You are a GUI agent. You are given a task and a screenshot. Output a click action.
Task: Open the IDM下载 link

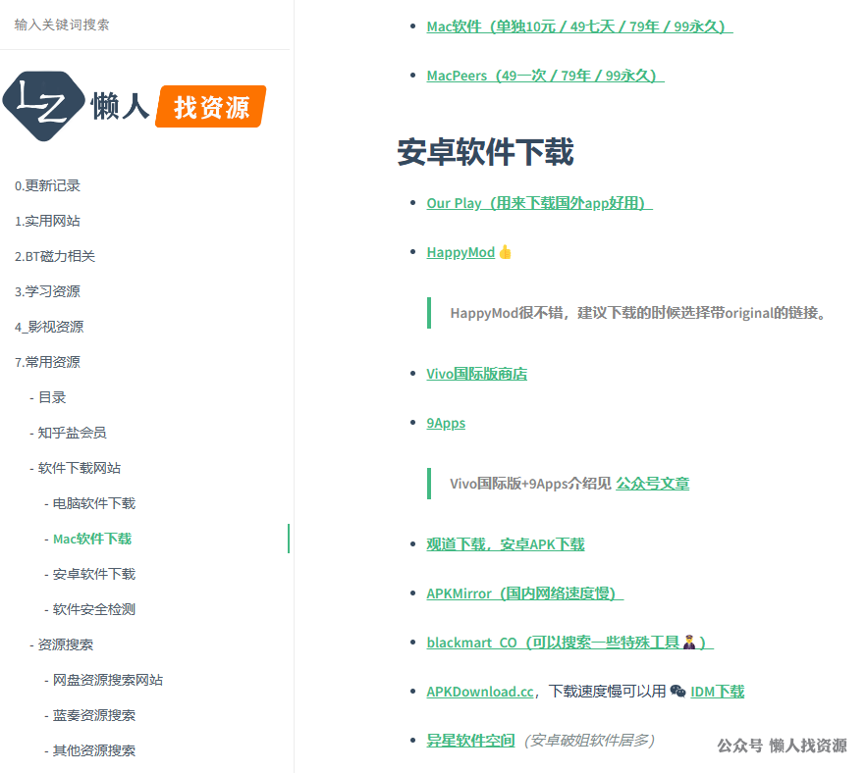coord(717,692)
